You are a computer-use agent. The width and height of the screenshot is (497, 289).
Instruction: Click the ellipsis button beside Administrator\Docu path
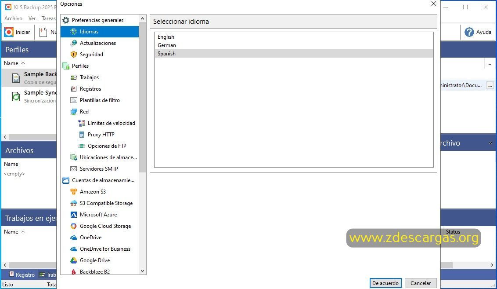click(x=490, y=85)
